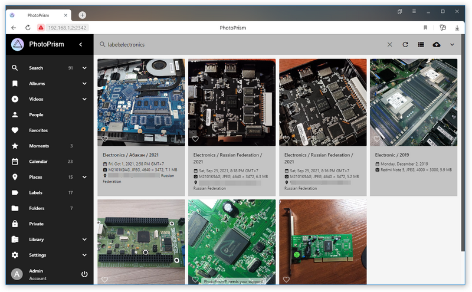Click the cloud upload icon
Viewport: 472px width, 292px height.
[x=437, y=45]
